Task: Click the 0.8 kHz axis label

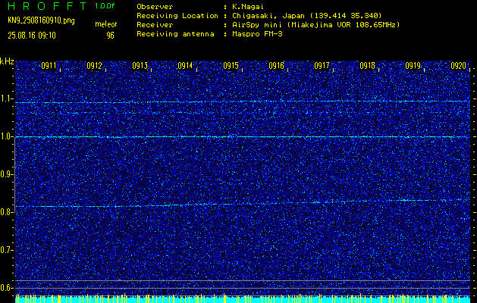Action: (6, 212)
